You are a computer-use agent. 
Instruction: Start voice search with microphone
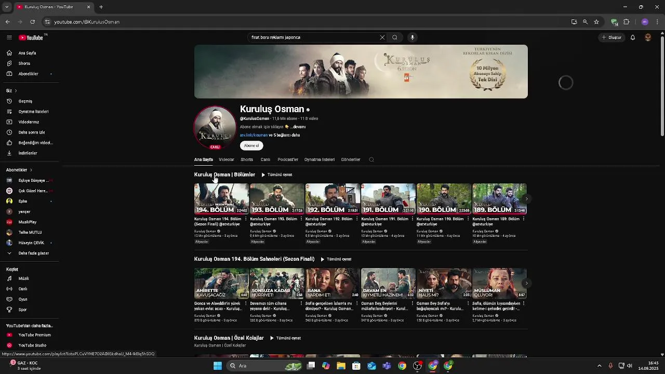[x=413, y=37]
